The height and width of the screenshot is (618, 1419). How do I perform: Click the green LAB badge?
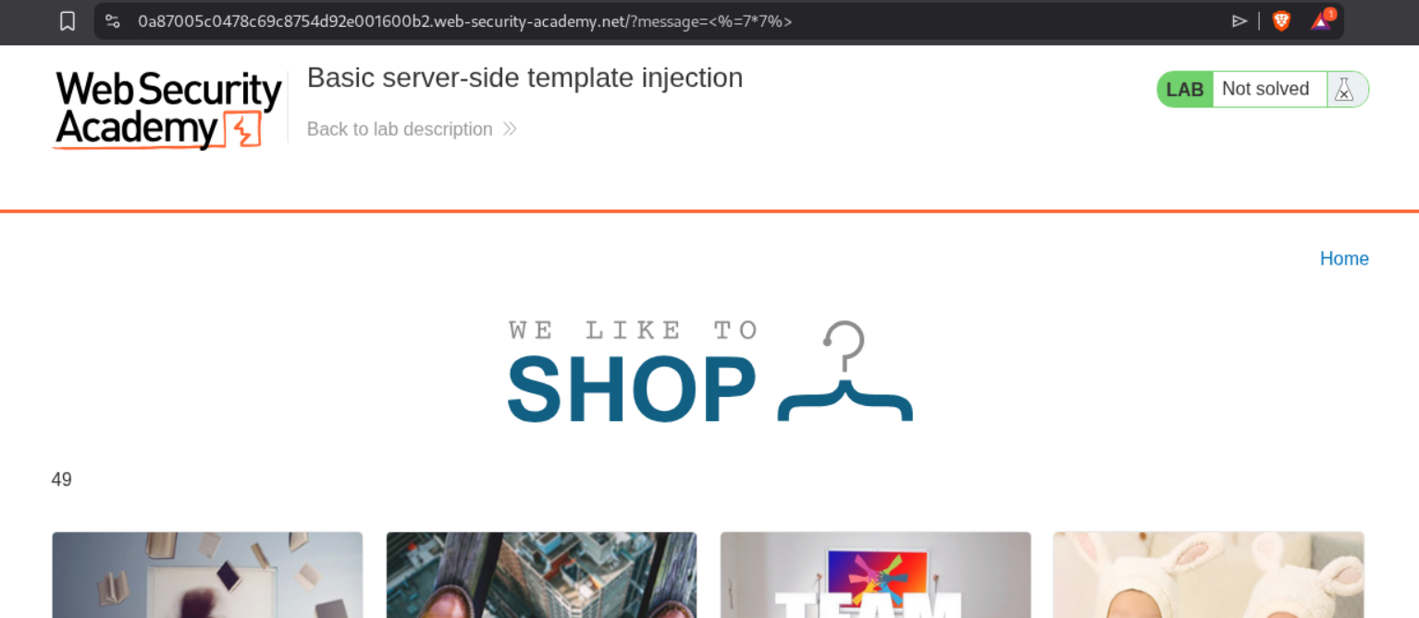1185,90
